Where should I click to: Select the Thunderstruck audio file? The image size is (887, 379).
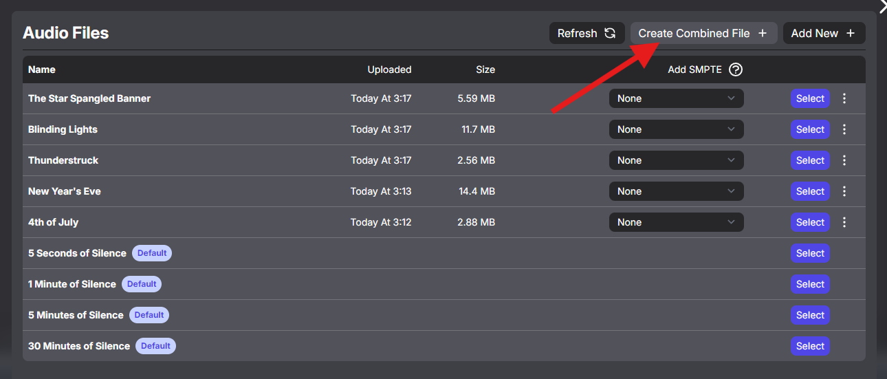point(810,160)
